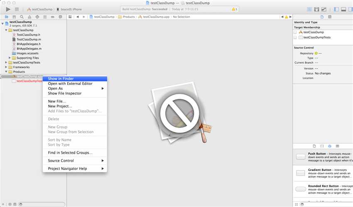Open the File Template library icon
The height and width of the screenshot is (207, 353).
pos(314,146)
